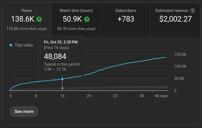Open the Subscribers metric tab
The width and height of the screenshot is (202, 128).
tap(126, 20)
